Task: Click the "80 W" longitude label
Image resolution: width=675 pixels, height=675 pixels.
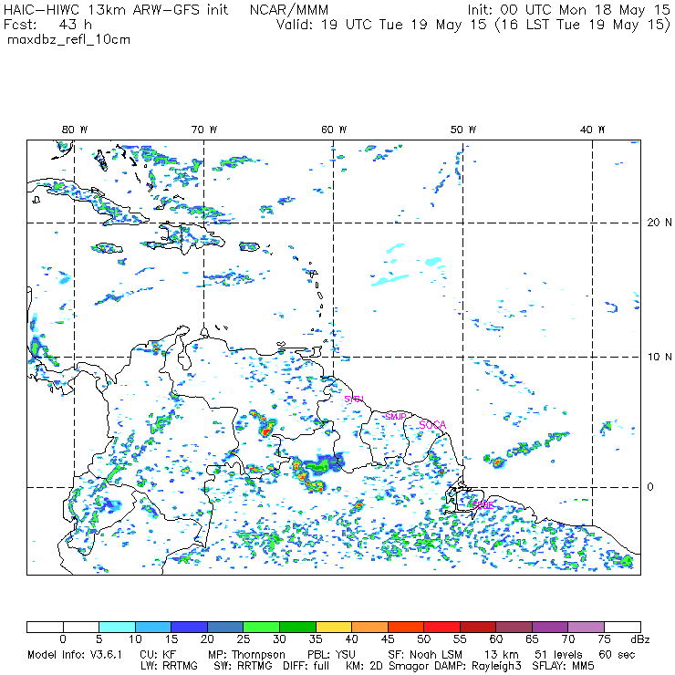Action: [75, 130]
